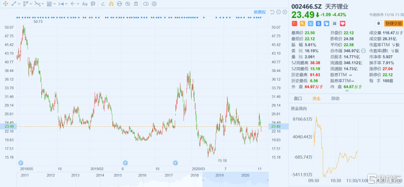Zoom in the chart with plus icon

285,12
